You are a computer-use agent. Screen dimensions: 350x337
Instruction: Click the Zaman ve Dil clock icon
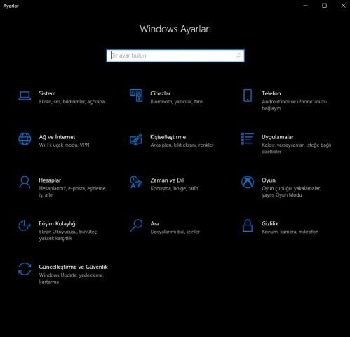coord(136,183)
